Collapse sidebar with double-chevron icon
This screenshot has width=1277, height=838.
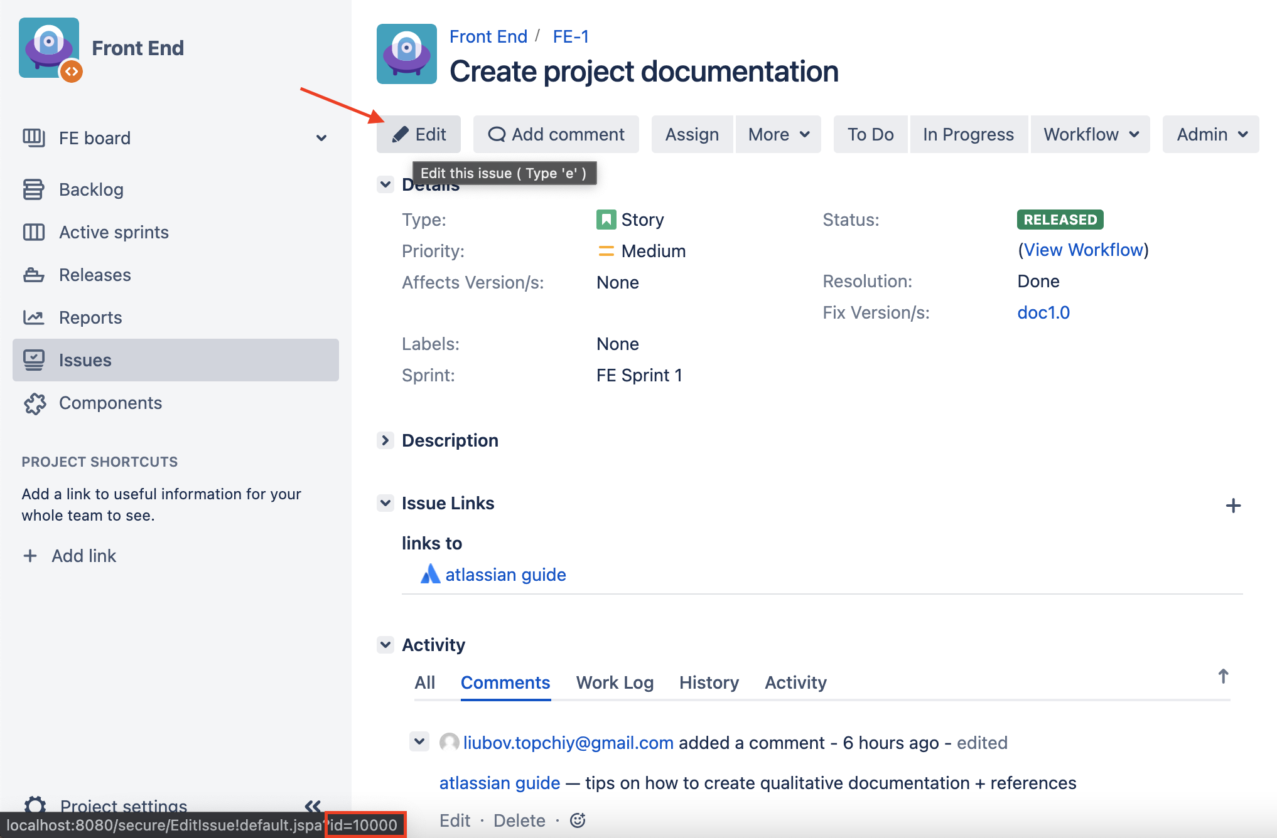(313, 806)
